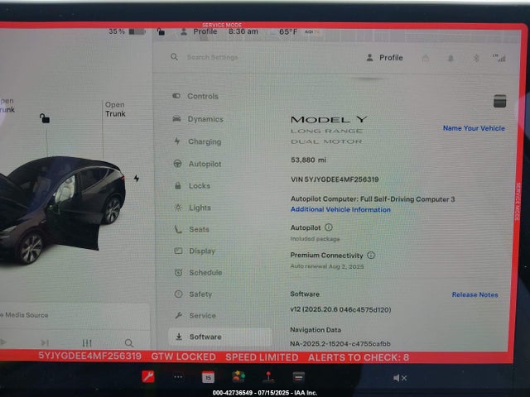Open the Toybox colorful app icon

coord(238,377)
